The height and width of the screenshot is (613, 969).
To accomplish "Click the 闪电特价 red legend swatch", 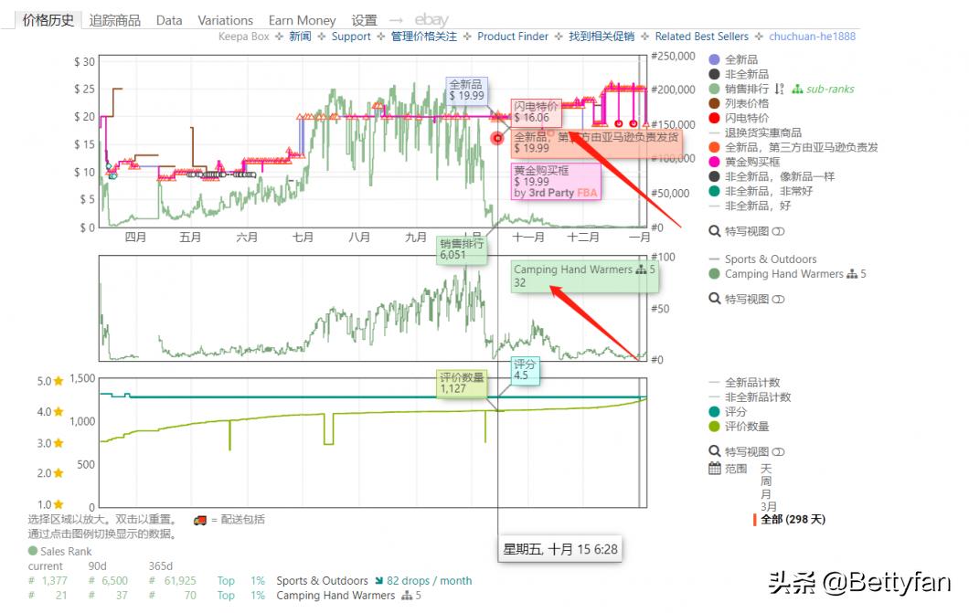I will coord(715,118).
